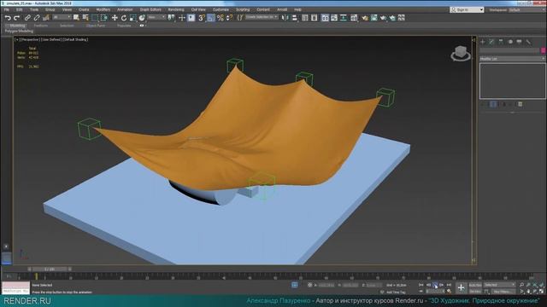Click Add Time Tag

397,293
